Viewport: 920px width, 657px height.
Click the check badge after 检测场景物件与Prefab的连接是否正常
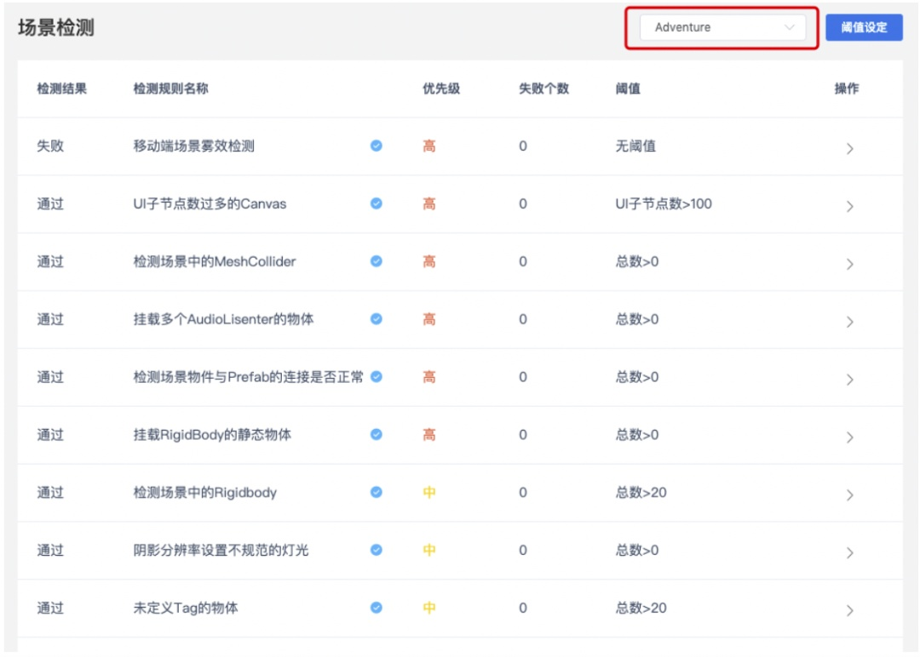coord(376,376)
